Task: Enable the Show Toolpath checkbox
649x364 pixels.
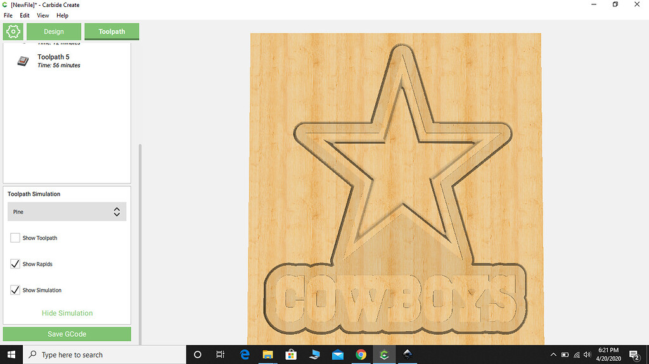Action: point(15,238)
